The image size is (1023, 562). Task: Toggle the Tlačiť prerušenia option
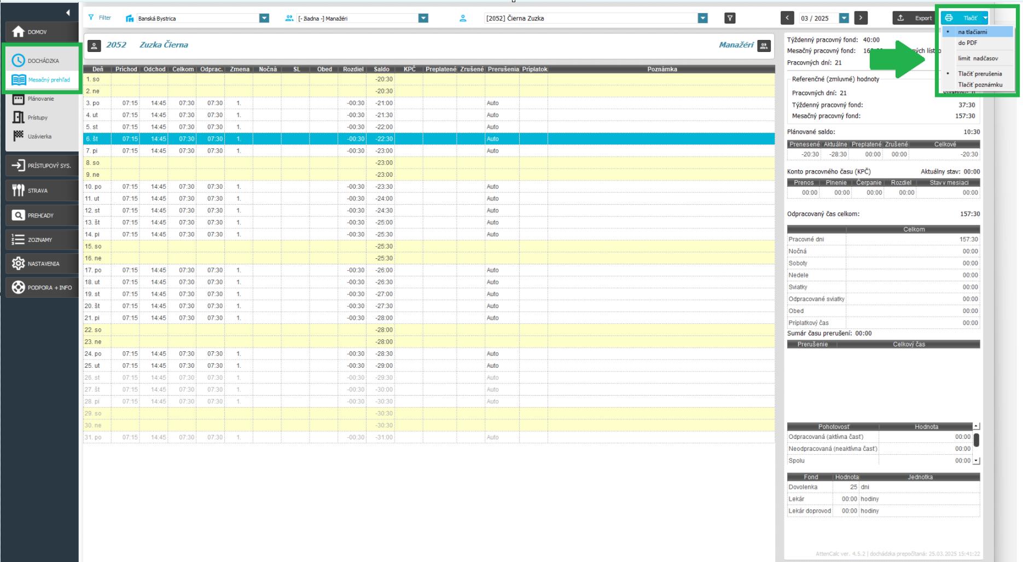980,73
